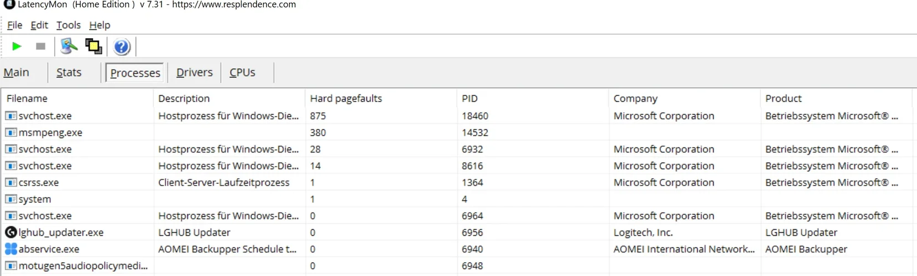This screenshot has height=276, width=917.
Task: Switch to the Main tab
Action: 17,72
